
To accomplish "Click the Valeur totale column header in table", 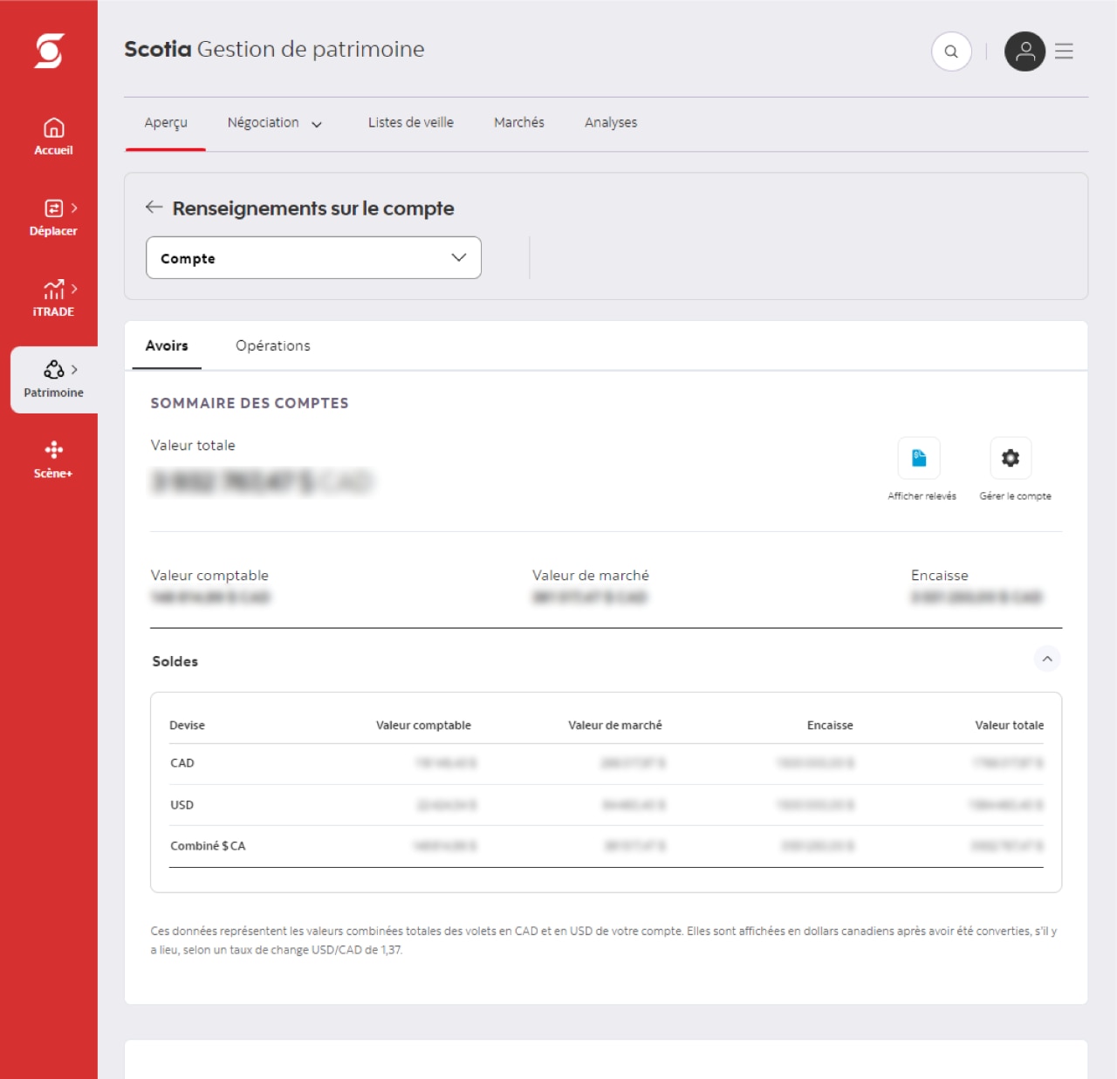I will tap(1009, 726).
